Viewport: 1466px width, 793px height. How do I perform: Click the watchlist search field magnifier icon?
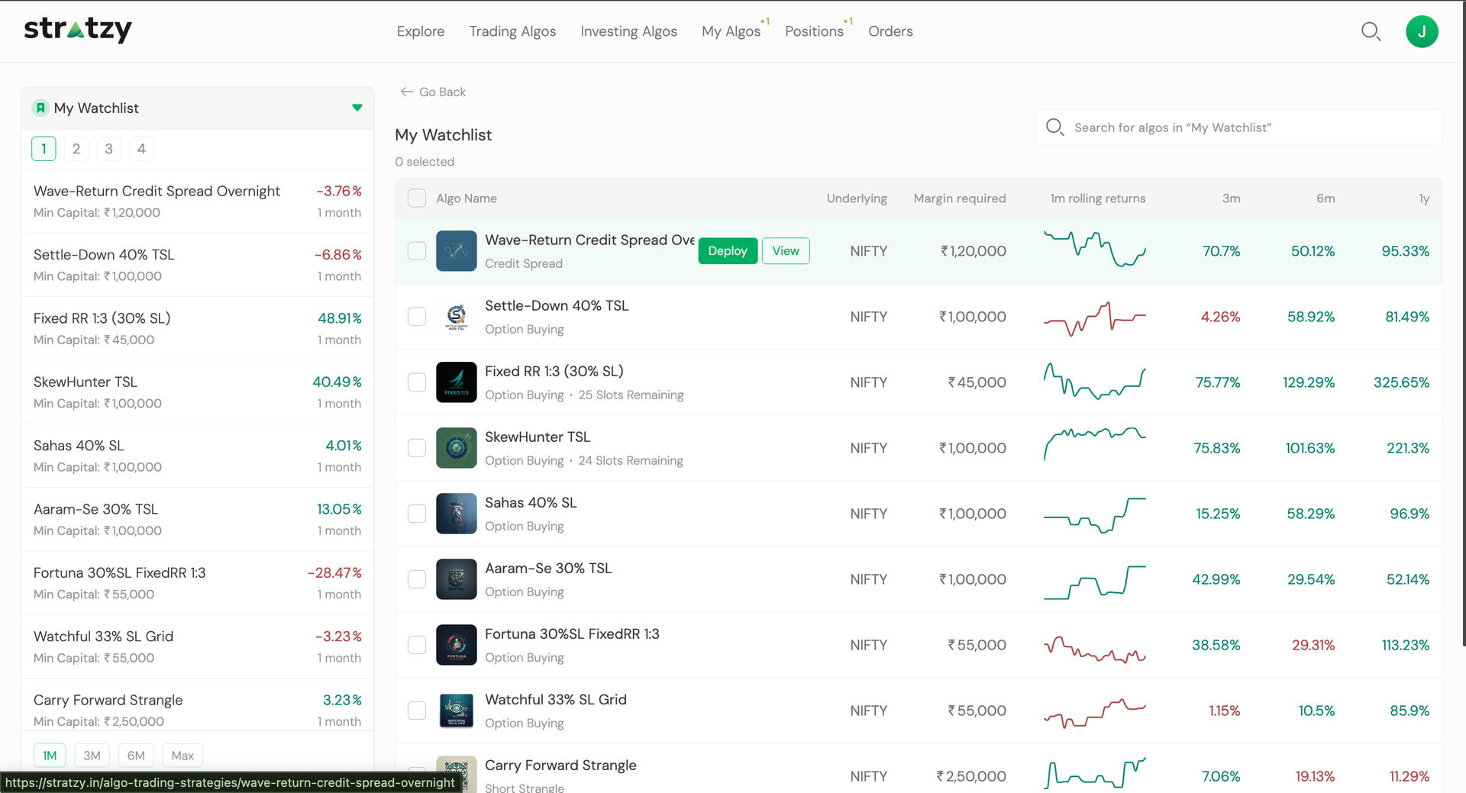pos(1054,127)
